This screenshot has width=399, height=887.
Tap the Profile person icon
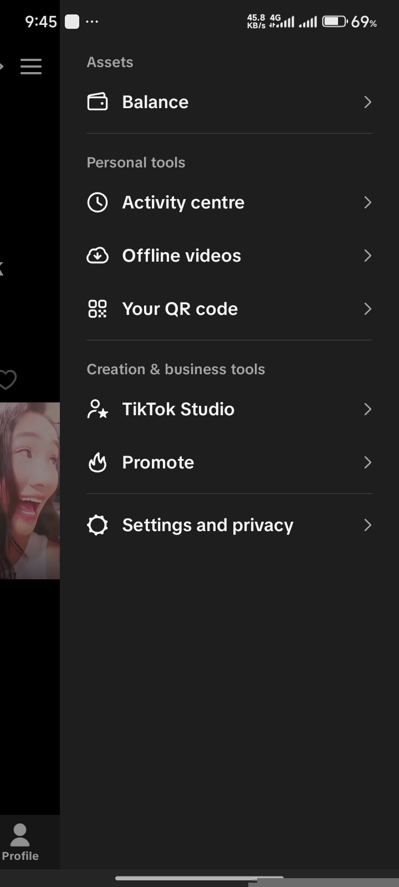click(20, 835)
